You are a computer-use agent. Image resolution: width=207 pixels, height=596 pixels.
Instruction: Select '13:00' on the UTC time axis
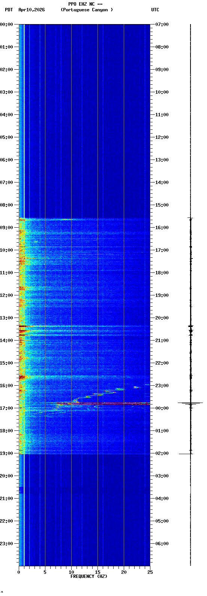tap(162, 160)
